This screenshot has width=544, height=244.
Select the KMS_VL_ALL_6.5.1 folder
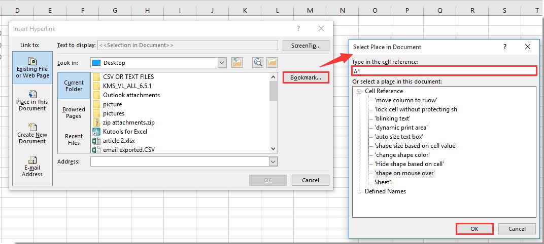[x=122, y=86]
